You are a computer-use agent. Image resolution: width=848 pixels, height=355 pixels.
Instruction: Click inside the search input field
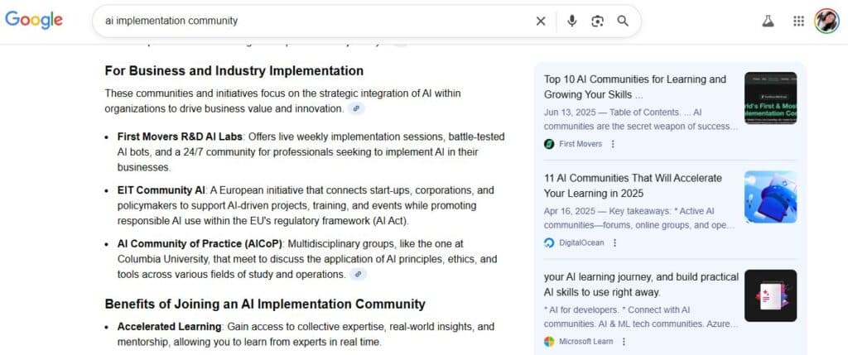click(314, 21)
